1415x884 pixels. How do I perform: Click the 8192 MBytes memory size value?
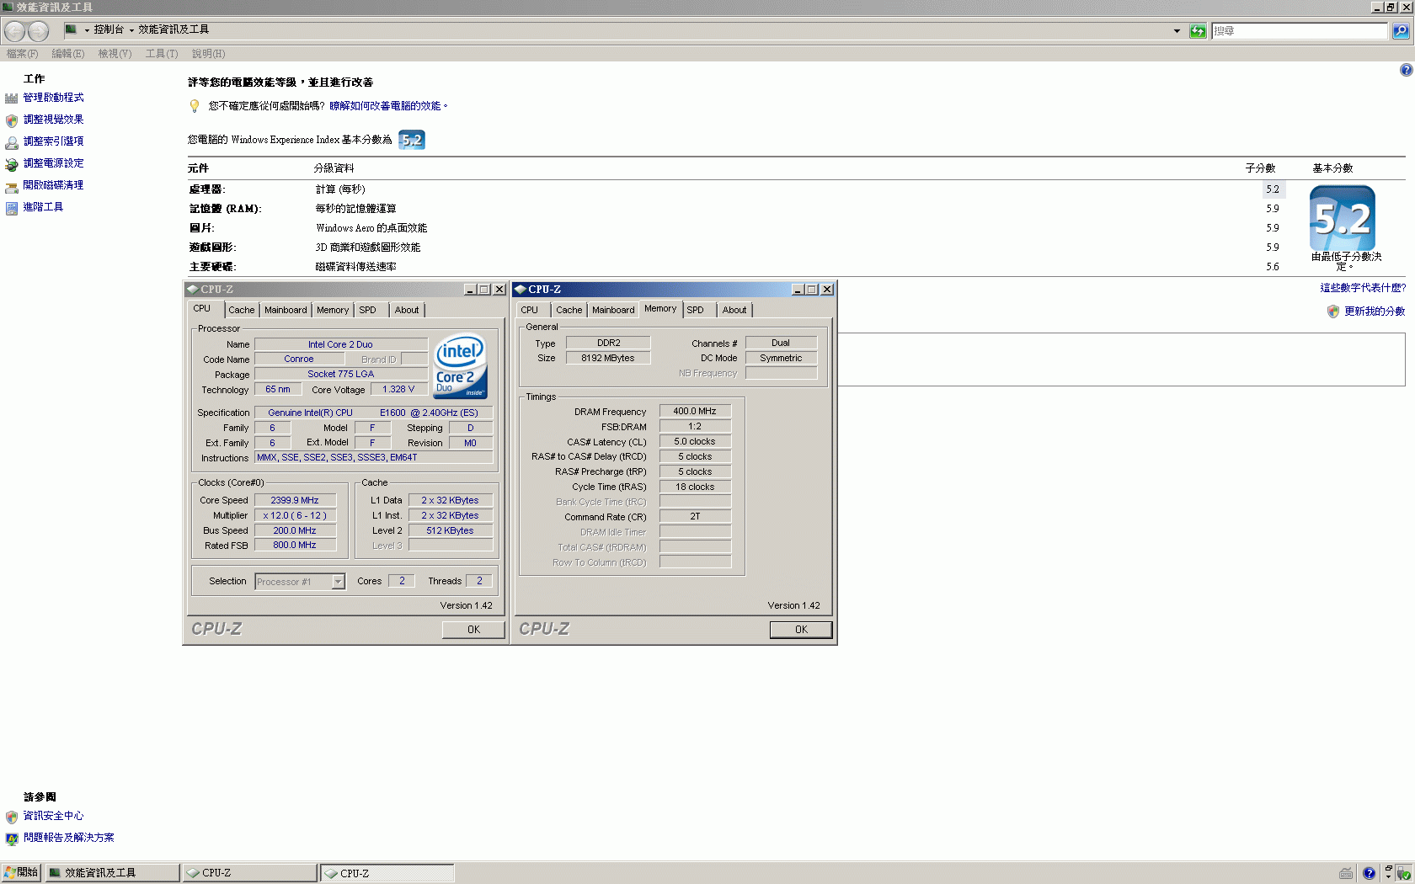point(608,359)
